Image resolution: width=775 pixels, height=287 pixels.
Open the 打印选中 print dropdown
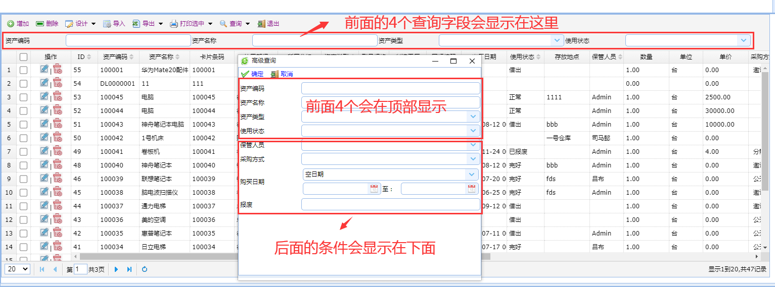191,24
